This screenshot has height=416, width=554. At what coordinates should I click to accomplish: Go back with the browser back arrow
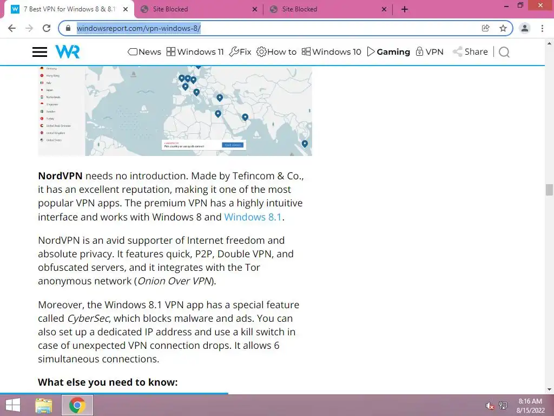tap(12, 28)
